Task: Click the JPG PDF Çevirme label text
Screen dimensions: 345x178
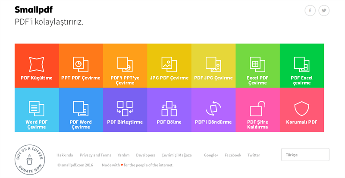Action: pos(169,78)
